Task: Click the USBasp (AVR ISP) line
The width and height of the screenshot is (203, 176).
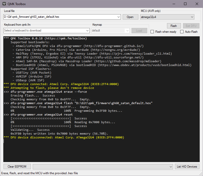Action: pos(28,80)
